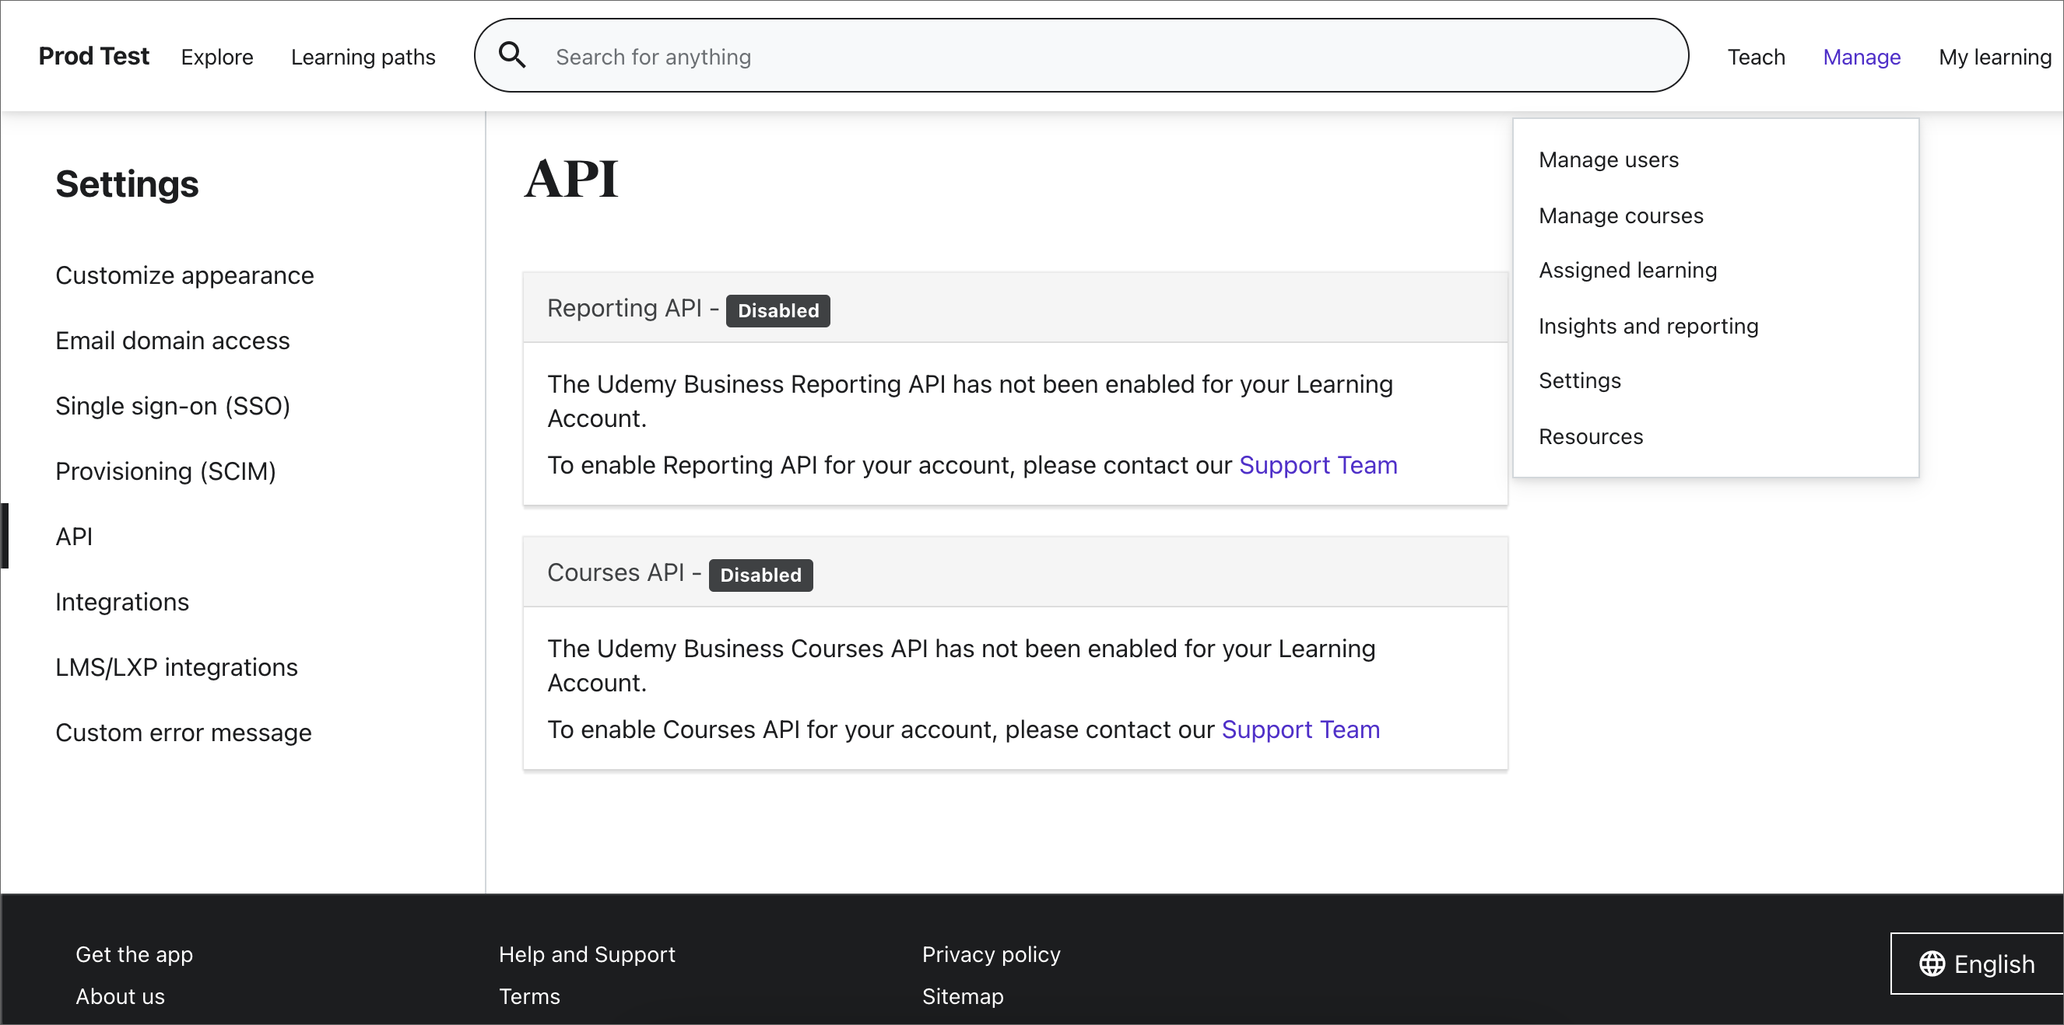Click the API sidebar item
The image size is (2064, 1025).
point(75,536)
